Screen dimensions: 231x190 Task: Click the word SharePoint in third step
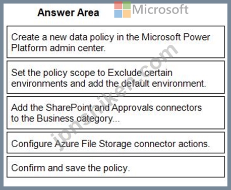(69, 107)
